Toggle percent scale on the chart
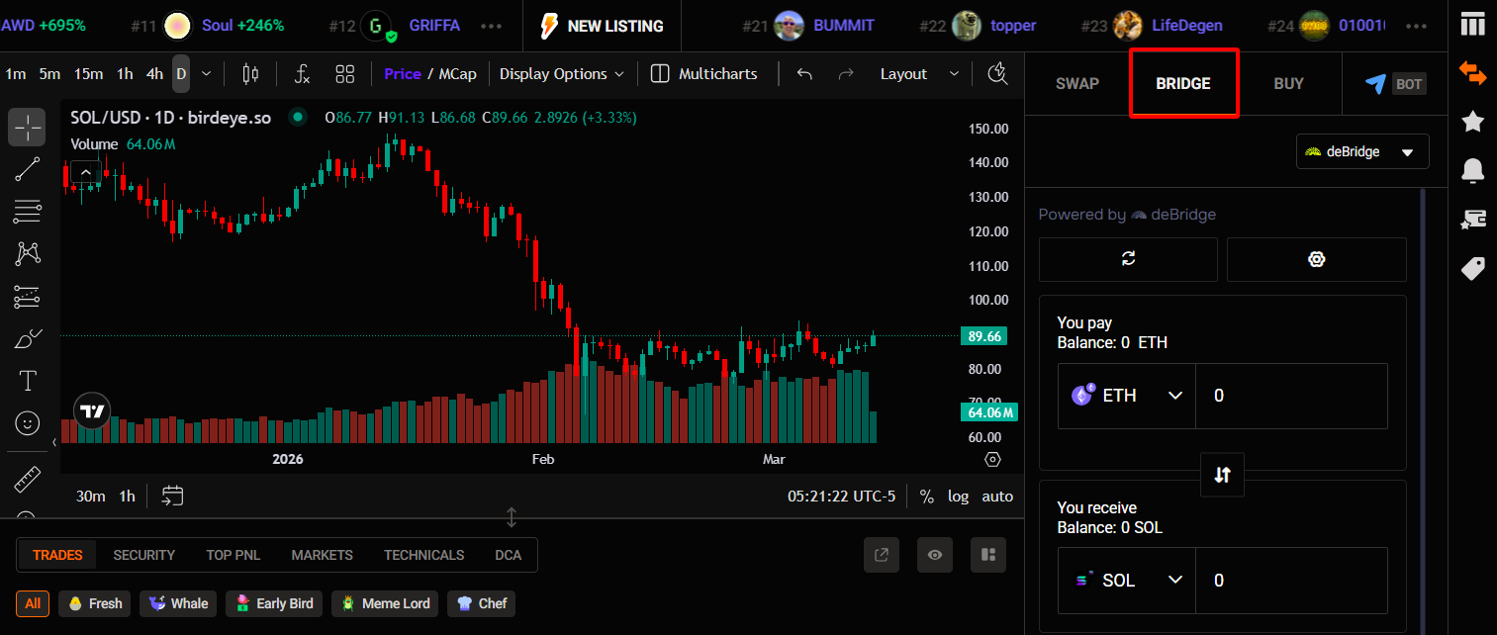The image size is (1497, 635). [x=926, y=497]
